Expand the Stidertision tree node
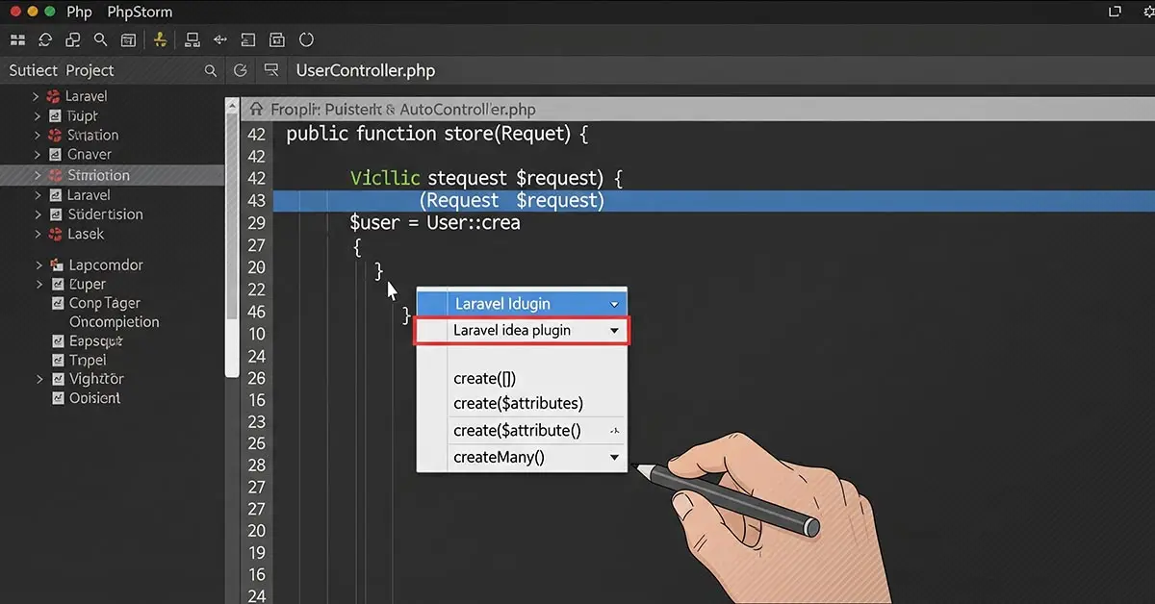 [x=37, y=214]
